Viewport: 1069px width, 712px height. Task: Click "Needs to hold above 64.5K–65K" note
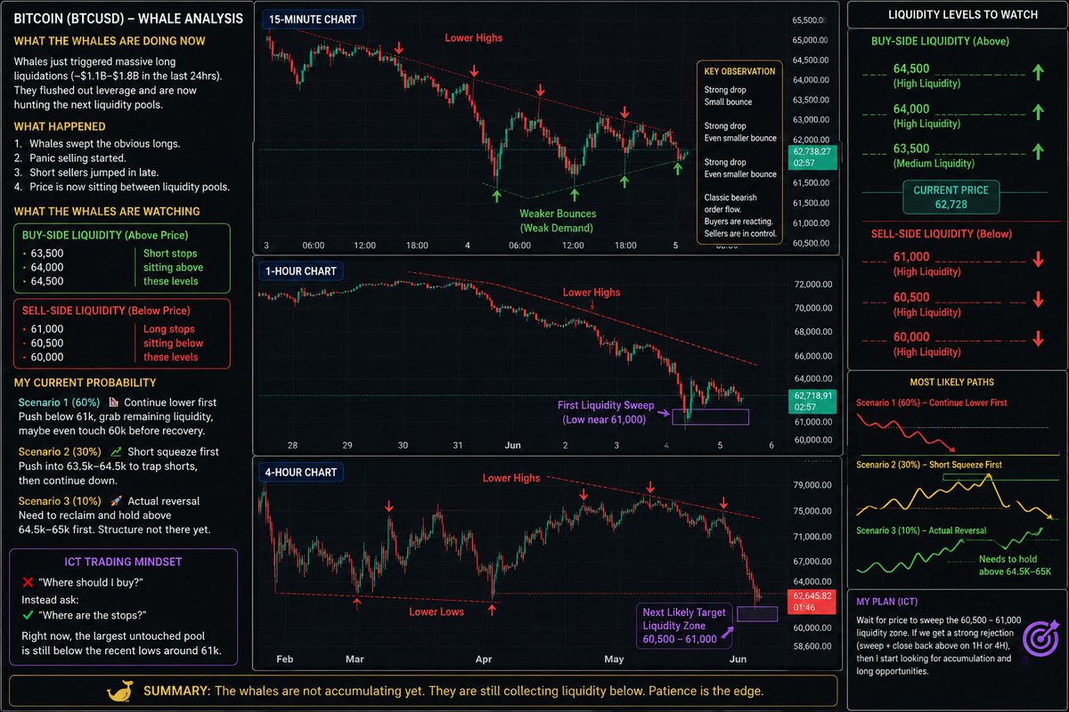coord(1014,565)
